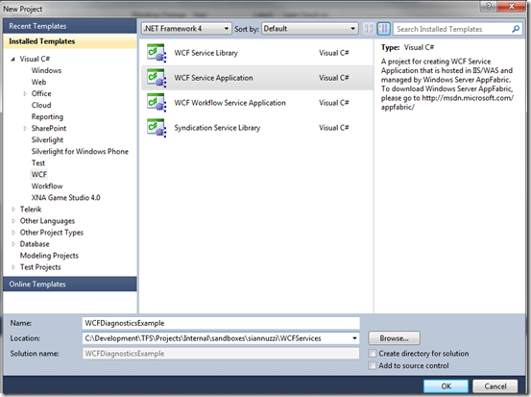Collapse the Visual C# tree node
Viewport: 531px width, 397px height.
click(13, 59)
